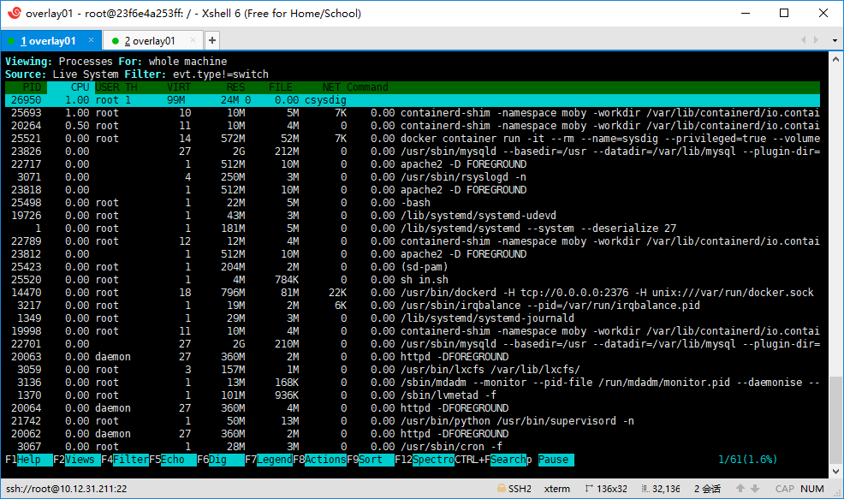
Task: Select process 21742 supervisord row
Action: click(413, 421)
